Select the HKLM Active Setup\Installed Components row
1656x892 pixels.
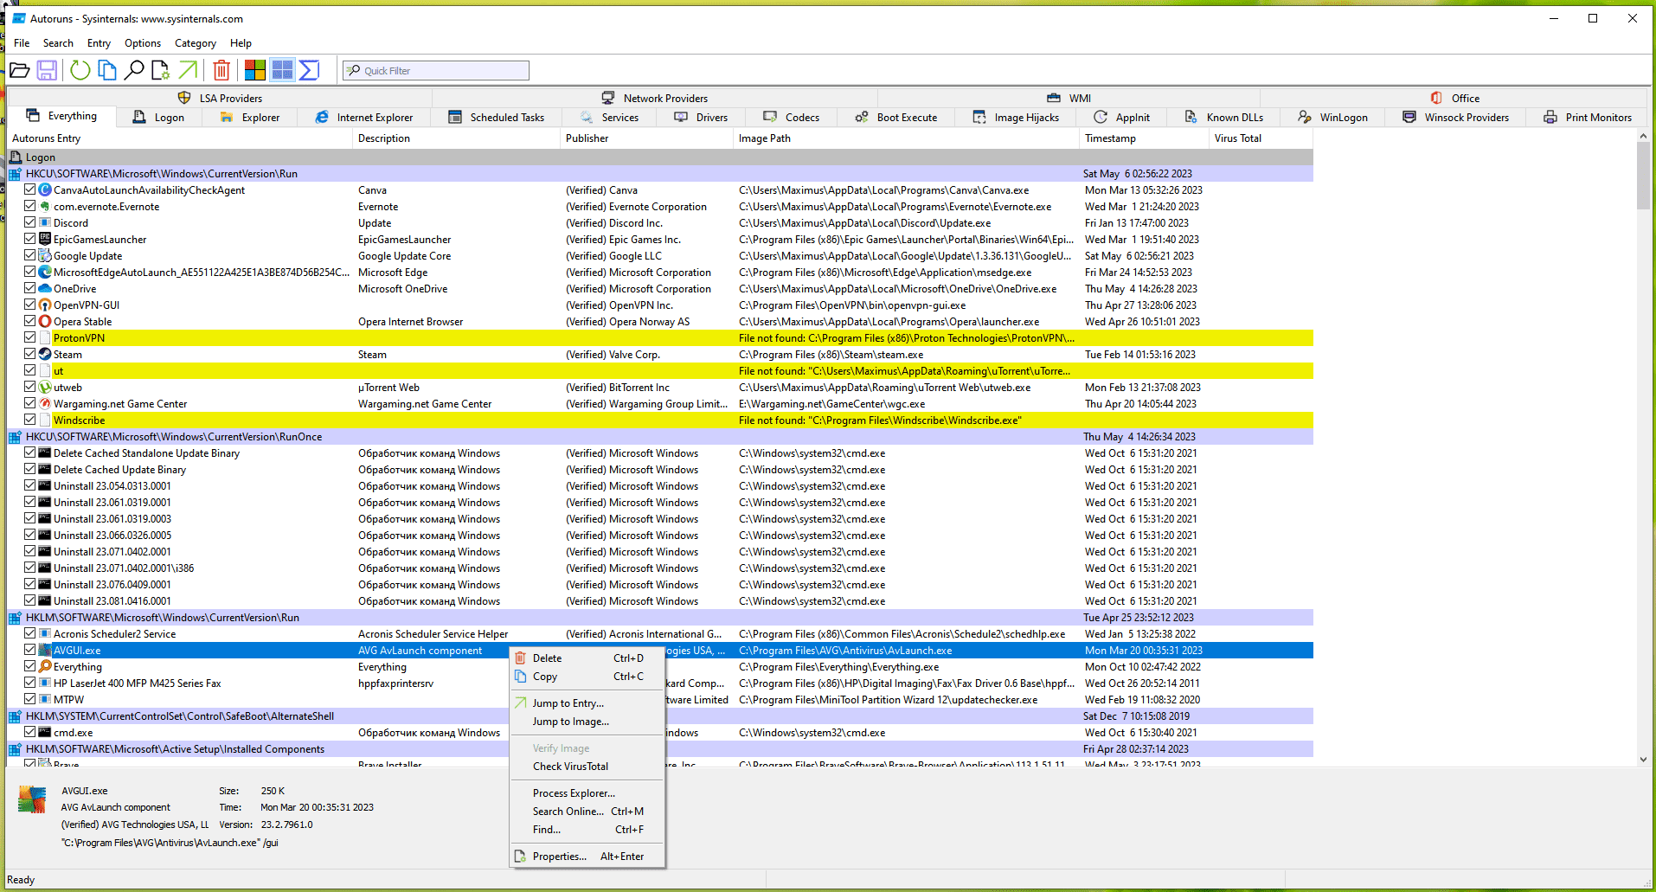tap(661, 749)
